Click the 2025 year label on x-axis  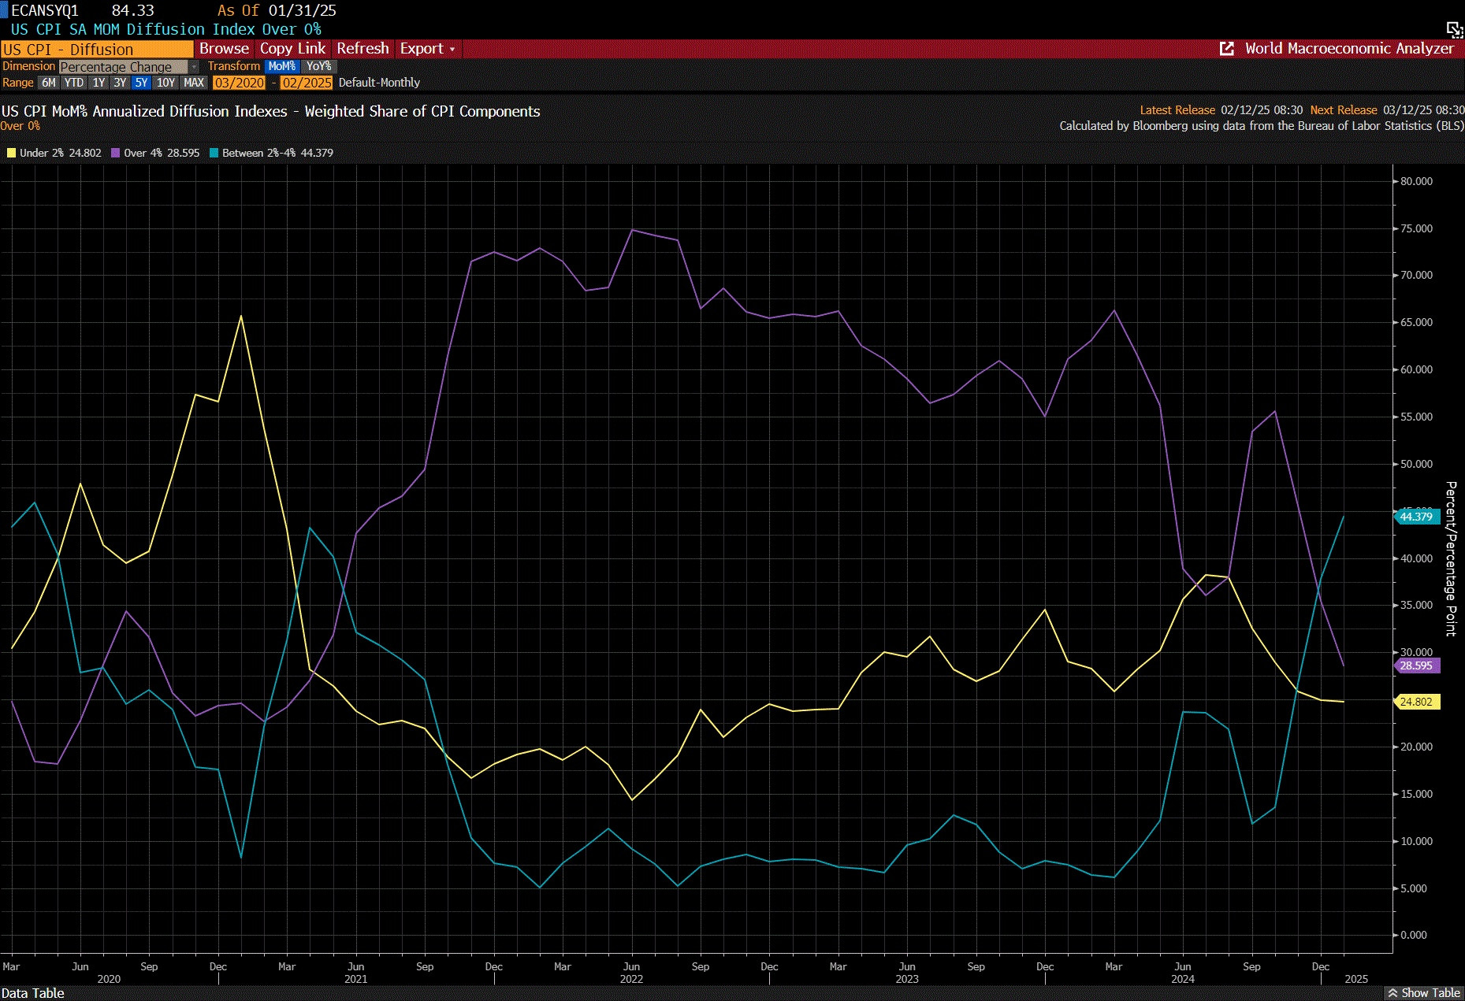point(1356,979)
